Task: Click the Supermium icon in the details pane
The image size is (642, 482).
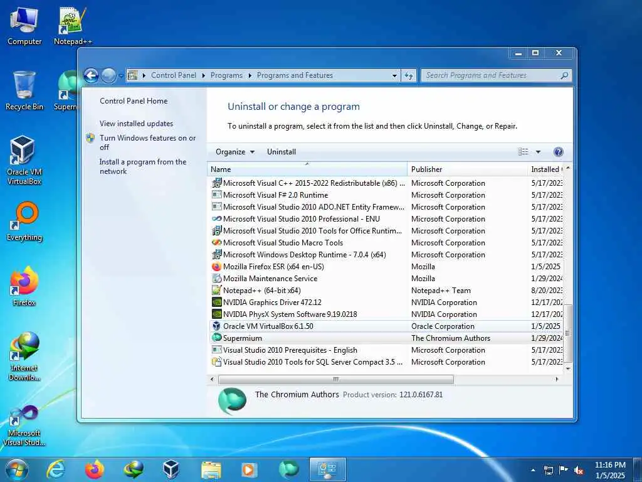Action: (x=232, y=401)
